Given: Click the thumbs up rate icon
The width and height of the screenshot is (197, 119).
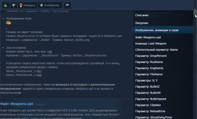Looking at the screenshot, I should click(6, 5).
